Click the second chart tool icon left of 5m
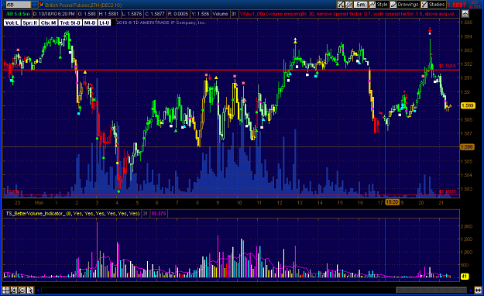The image size is (484, 296). tap(348, 5)
